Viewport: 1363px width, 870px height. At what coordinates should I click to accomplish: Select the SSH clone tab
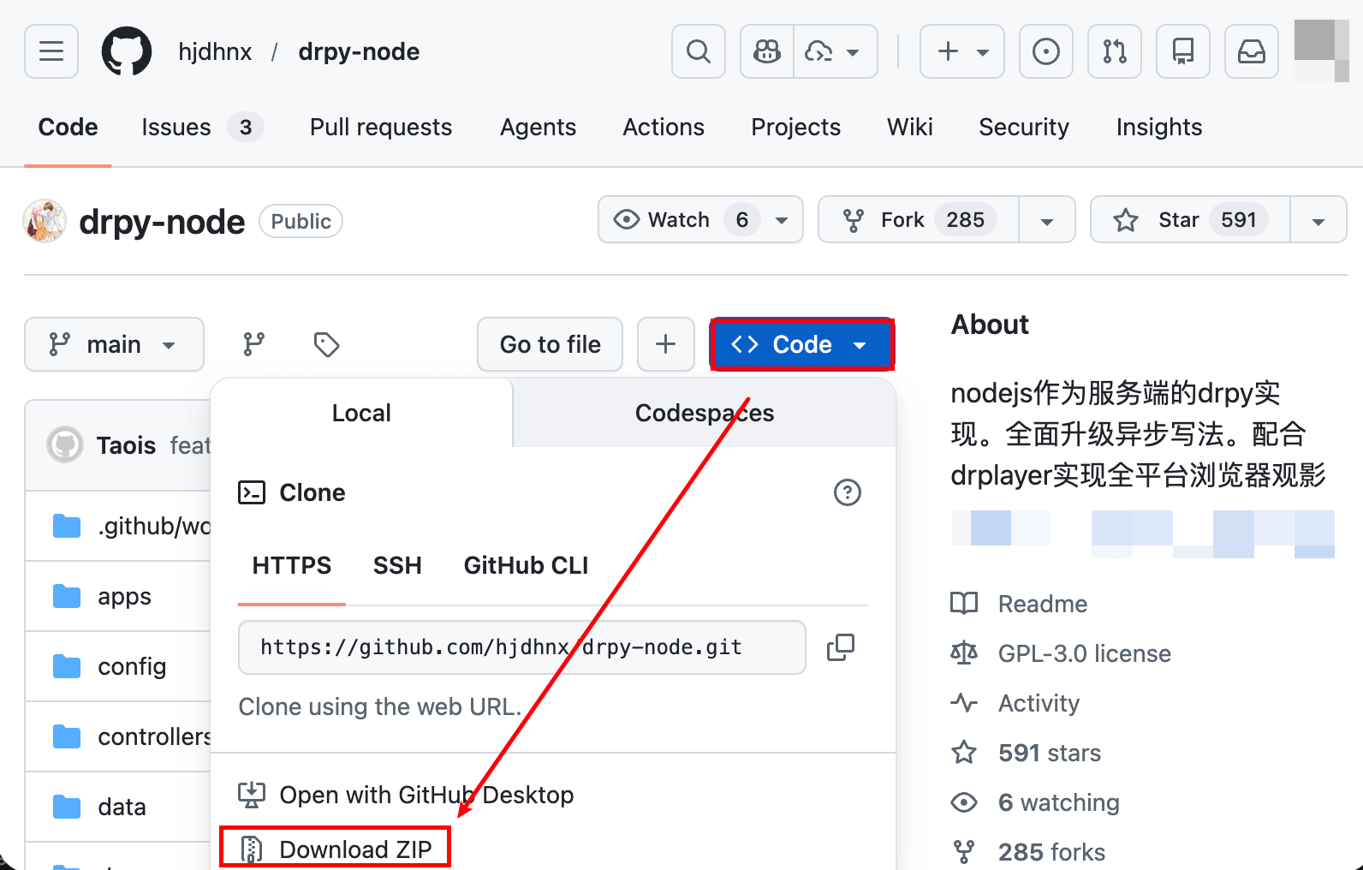(x=397, y=565)
